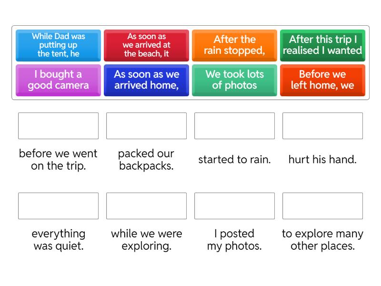Click the 'started to rain.' sentence ending text
Screen dimensions: 381x286
234,160
